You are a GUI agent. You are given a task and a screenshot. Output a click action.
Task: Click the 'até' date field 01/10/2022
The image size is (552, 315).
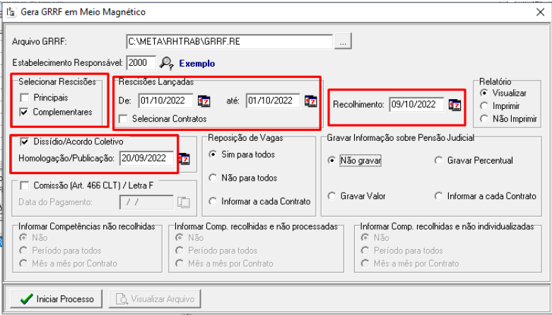click(x=274, y=101)
